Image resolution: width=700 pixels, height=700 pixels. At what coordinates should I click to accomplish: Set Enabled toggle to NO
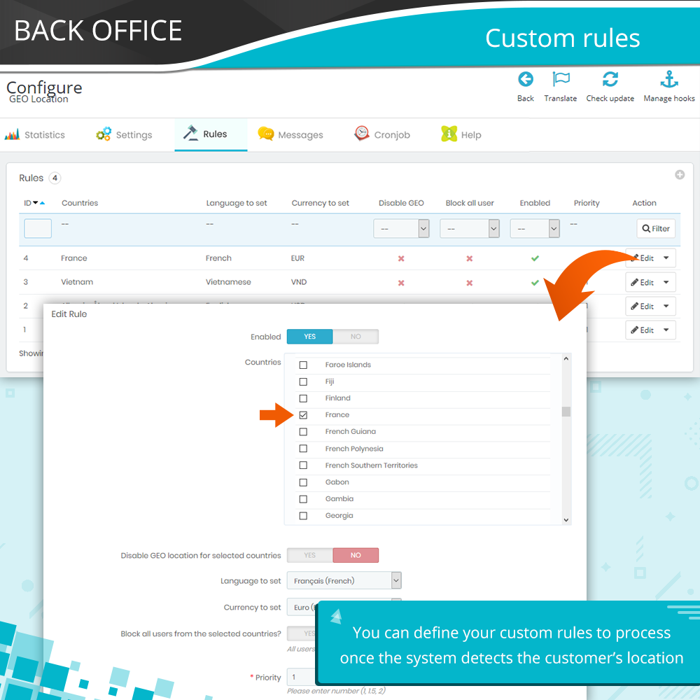coord(356,337)
